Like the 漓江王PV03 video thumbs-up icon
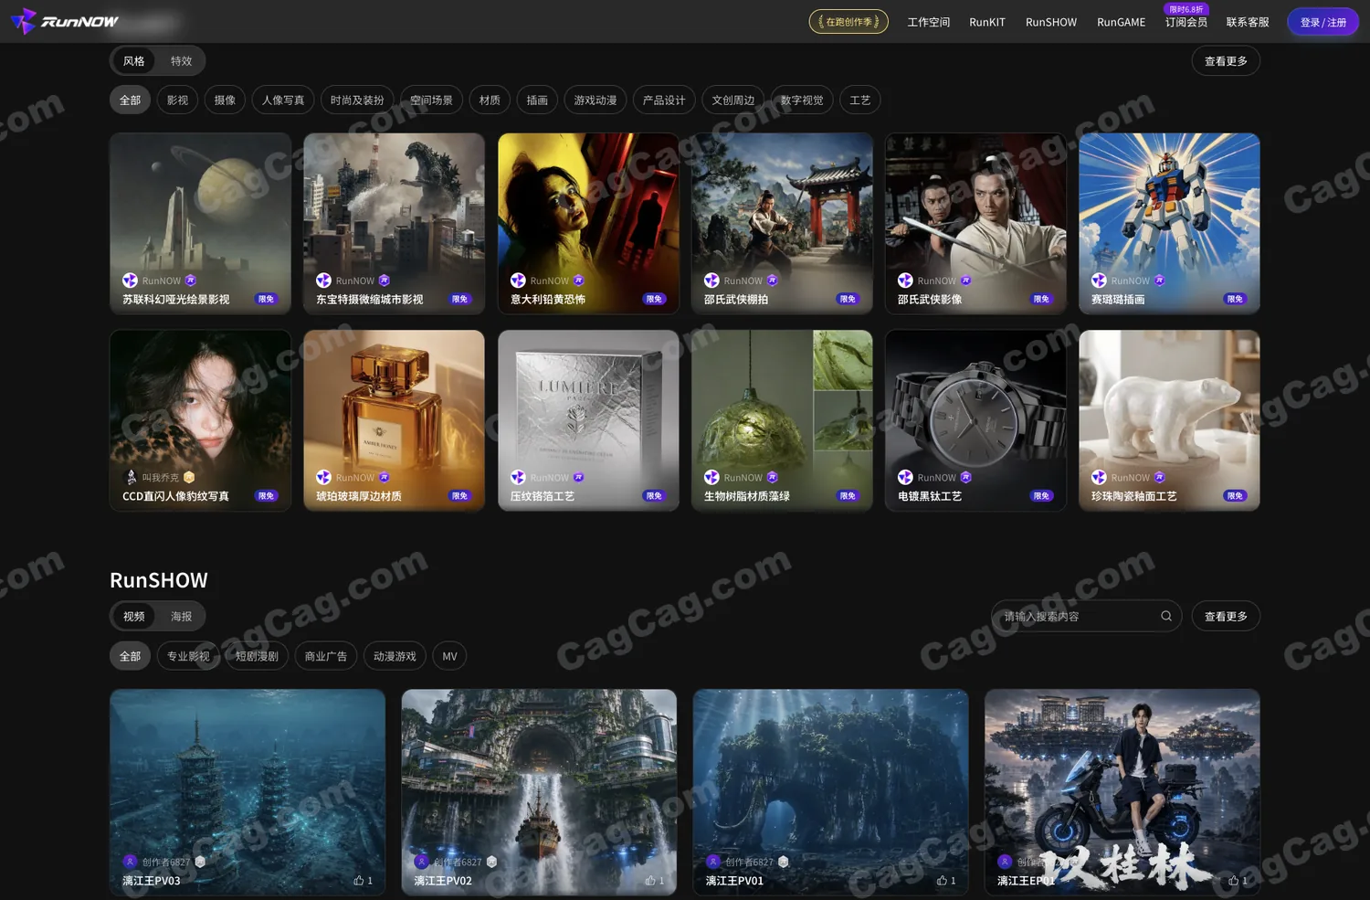The height and width of the screenshot is (900, 1370). coord(359,881)
